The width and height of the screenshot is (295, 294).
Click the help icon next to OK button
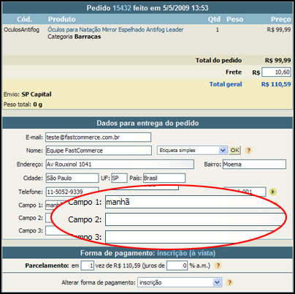(248, 151)
